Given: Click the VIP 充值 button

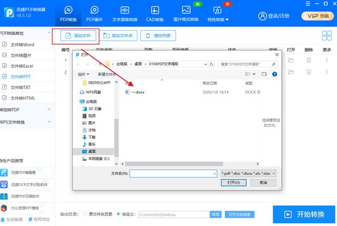Looking at the screenshot, I should coord(318,16).
